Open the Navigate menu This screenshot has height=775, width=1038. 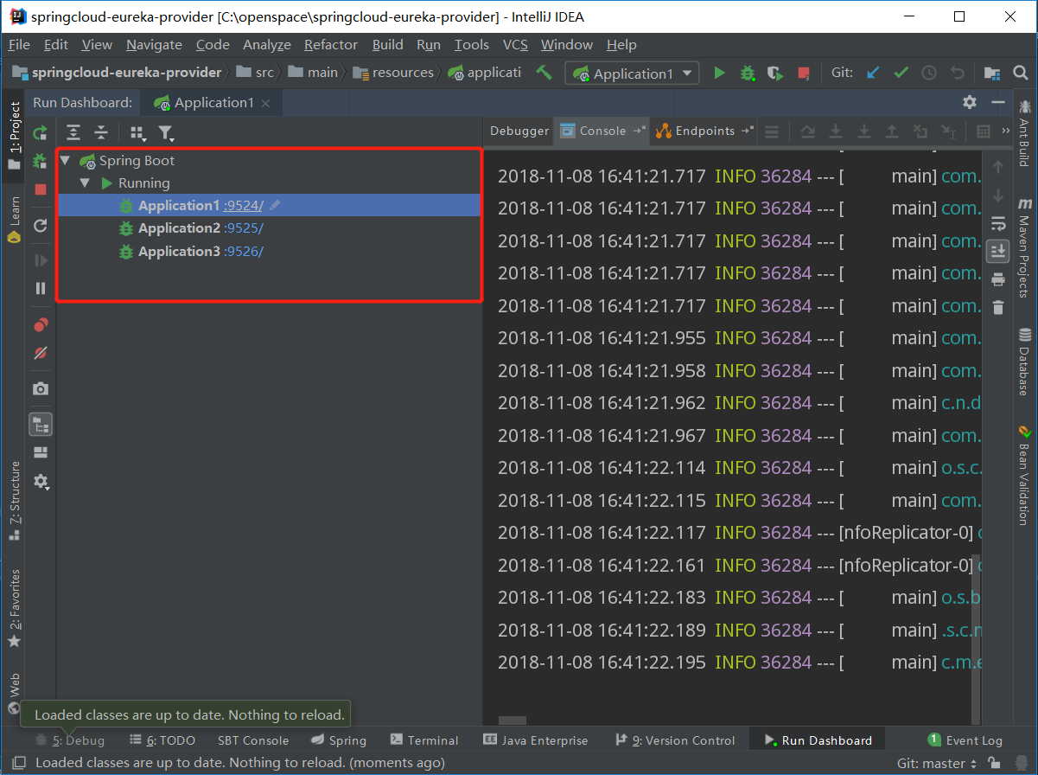click(x=154, y=44)
